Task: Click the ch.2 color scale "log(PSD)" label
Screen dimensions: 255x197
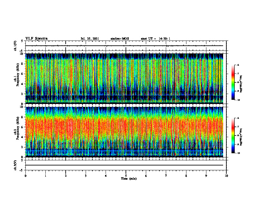Action: click(x=241, y=137)
